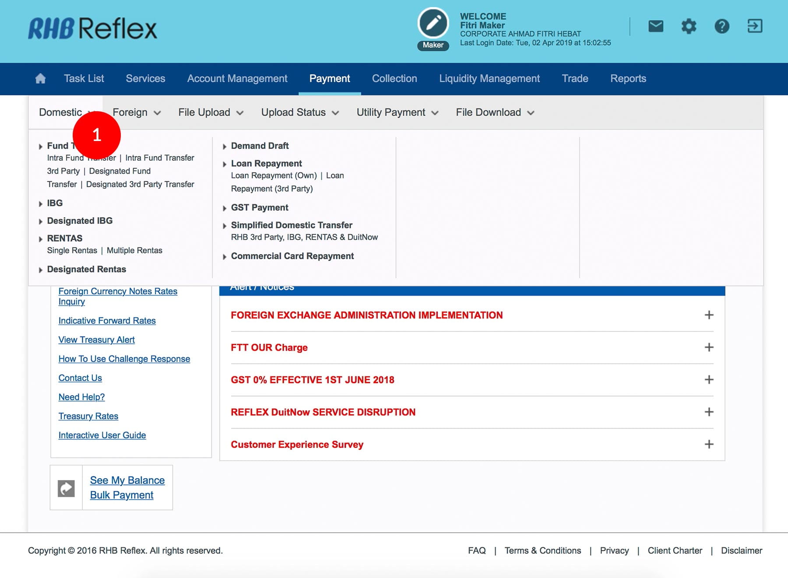This screenshot has height=578, width=788.
Task: Open the mail envelope inbox icon
Action: pyautogui.click(x=655, y=26)
